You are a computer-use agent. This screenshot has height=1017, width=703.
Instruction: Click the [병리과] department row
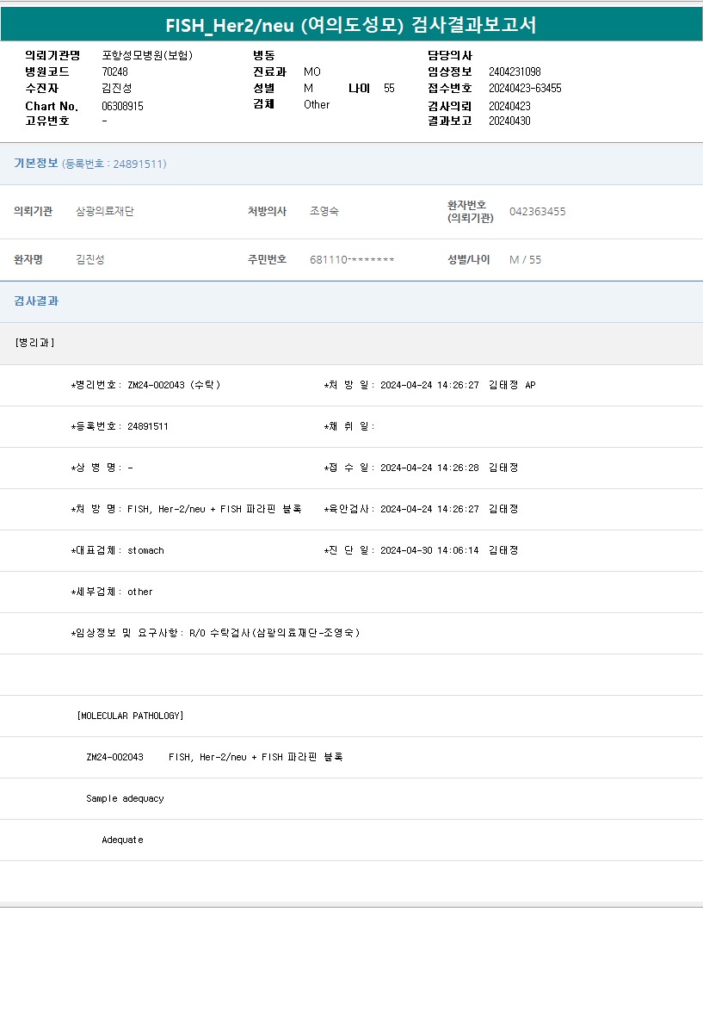[34, 343]
